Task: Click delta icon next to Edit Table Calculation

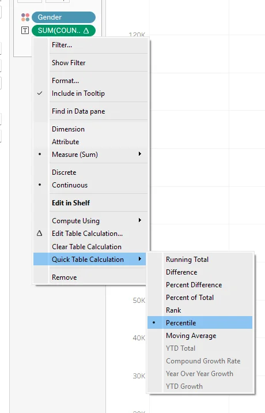Action: (40, 233)
